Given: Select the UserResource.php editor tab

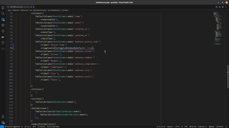Looking at the screenshot, I should coord(20,7).
